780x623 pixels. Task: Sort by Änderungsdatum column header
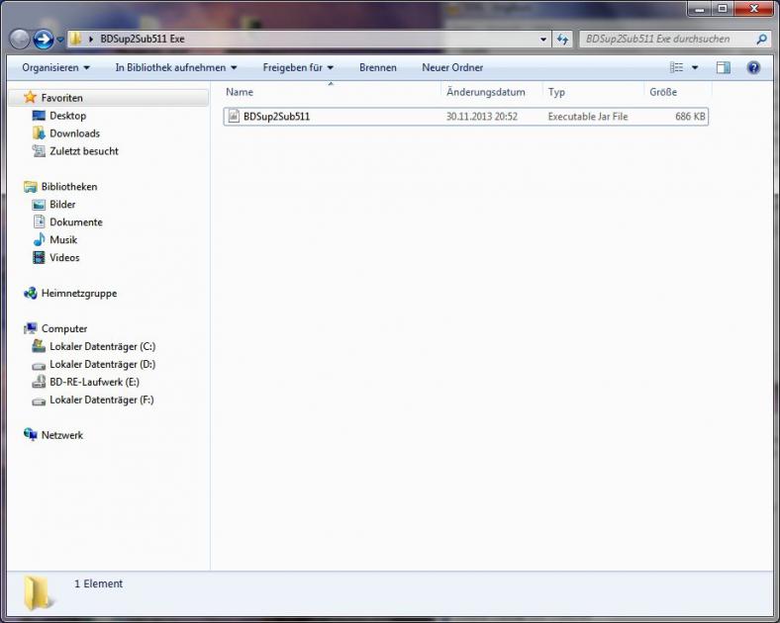[486, 92]
